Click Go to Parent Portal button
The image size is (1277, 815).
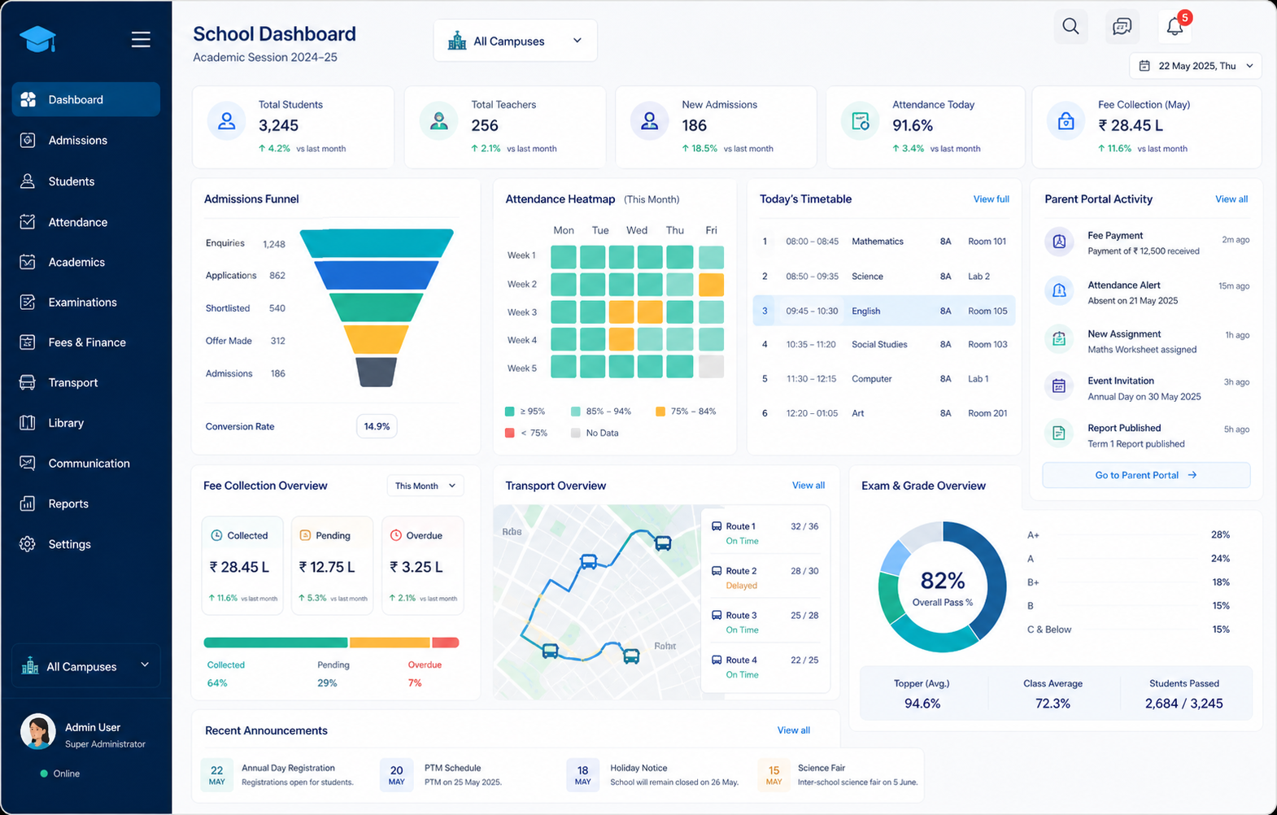[1146, 475]
